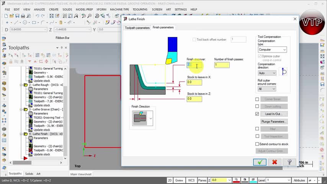
Task: Enable the Tool Inspection checkbox
Action: point(257,136)
